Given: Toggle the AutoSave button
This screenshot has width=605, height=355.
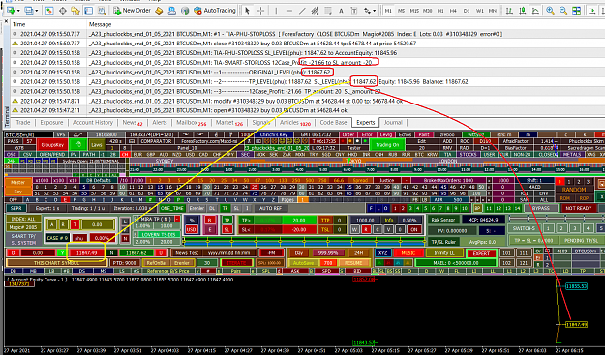Looking at the screenshot, I should coord(303,263).
